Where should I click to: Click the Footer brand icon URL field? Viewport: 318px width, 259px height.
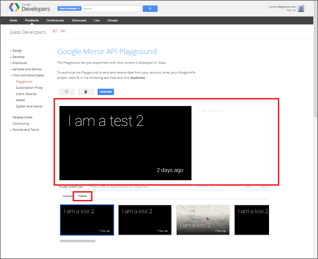tap(140, 187)
